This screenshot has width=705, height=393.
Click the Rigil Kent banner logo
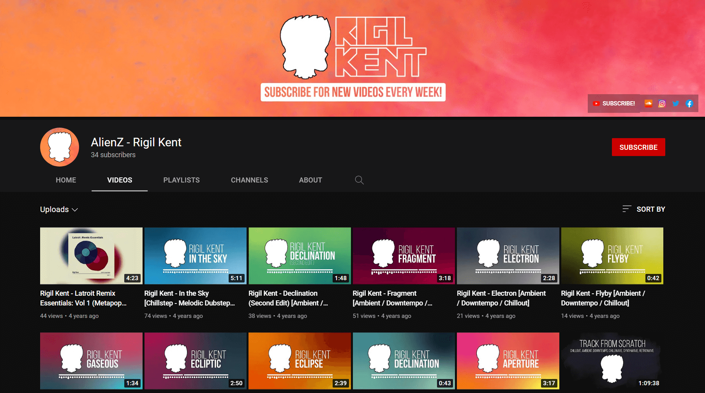coord(353,47)
